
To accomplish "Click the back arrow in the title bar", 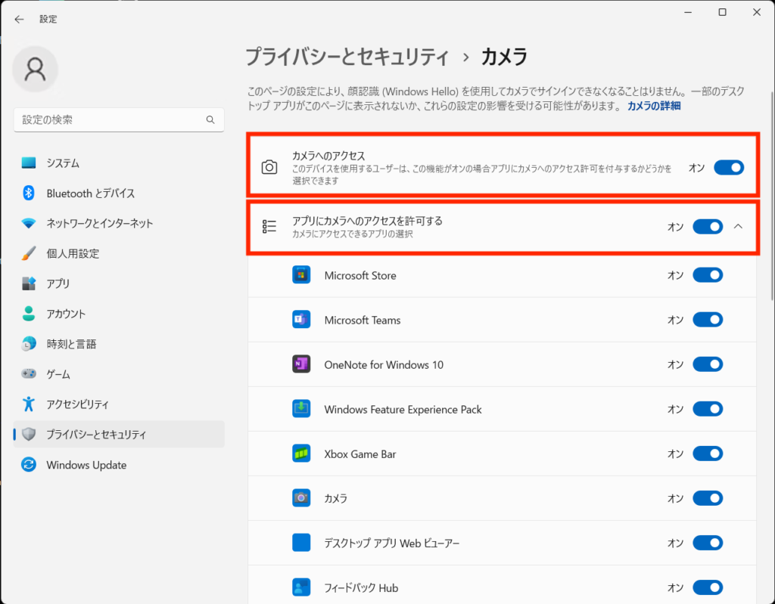I will pos(19,19).
